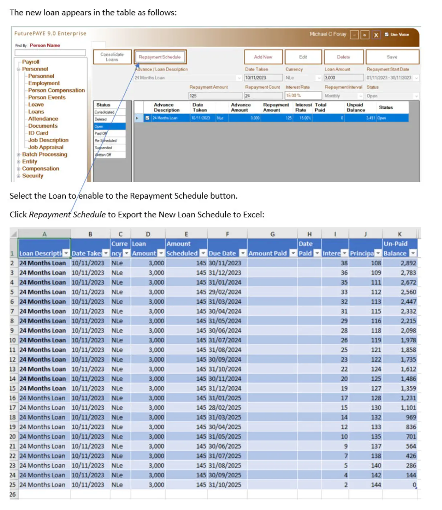This screenshot has height=510, width=442.
Task: Open the Advance / Loan Description dropdown
Action: click(239, 78)
